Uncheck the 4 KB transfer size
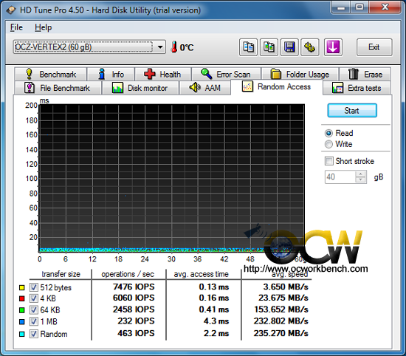 pyautogui.click(x=33, y=298)
